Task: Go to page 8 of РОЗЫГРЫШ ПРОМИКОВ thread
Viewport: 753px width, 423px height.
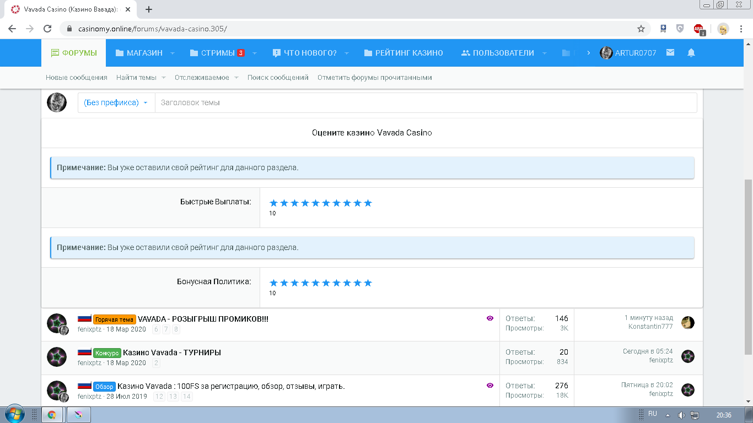Action: point(176,329)
